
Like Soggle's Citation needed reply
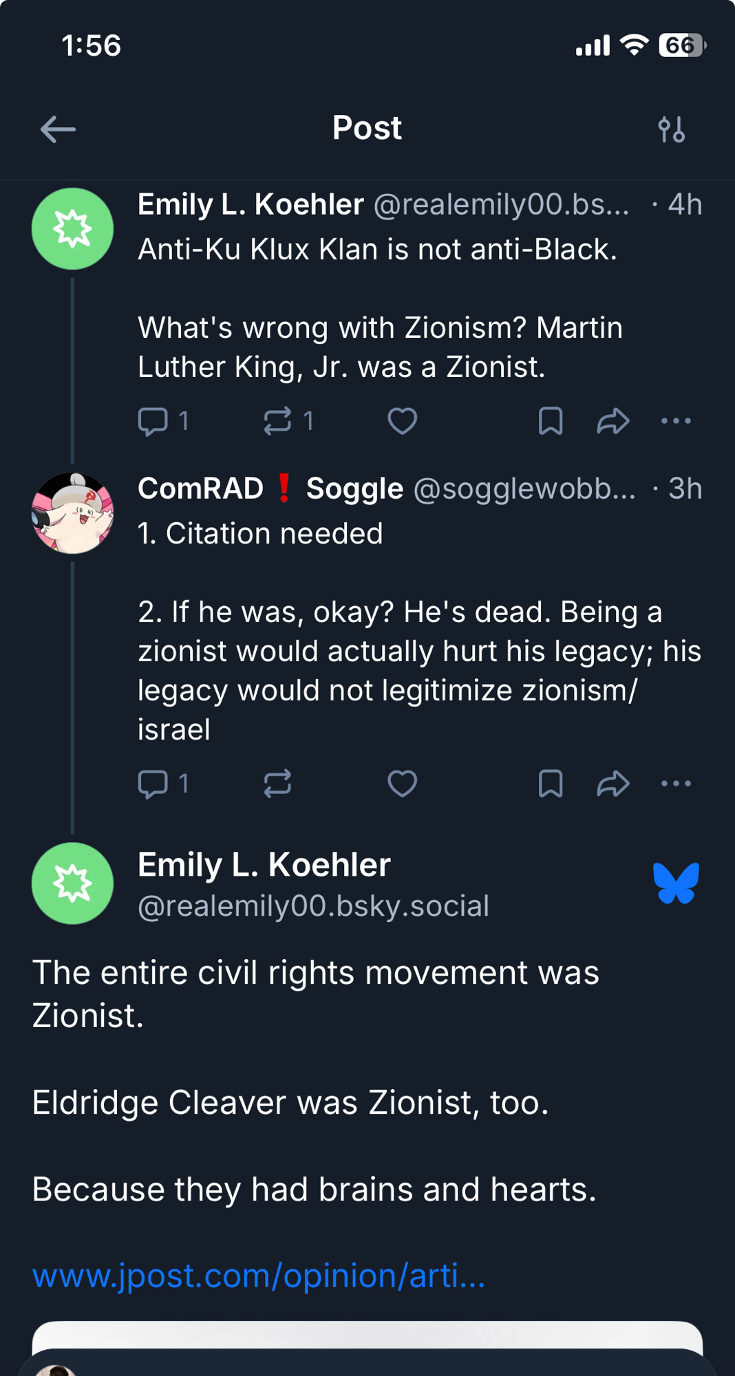403,784
